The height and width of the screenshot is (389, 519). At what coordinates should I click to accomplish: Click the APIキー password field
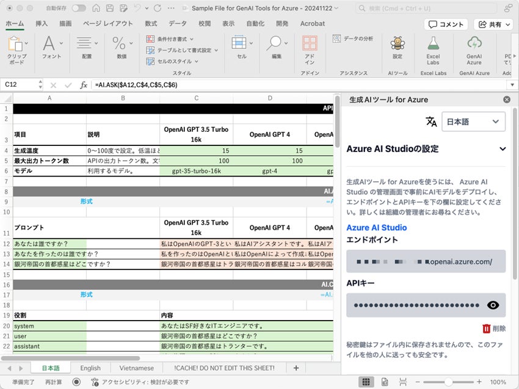(426, 305)
